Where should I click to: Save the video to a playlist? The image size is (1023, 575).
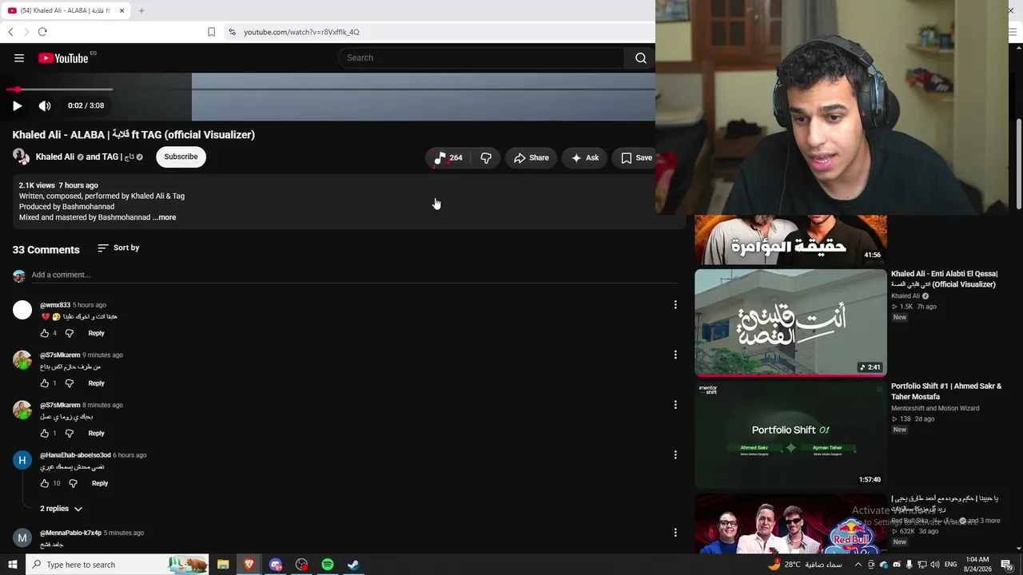[x=636, y=157]
